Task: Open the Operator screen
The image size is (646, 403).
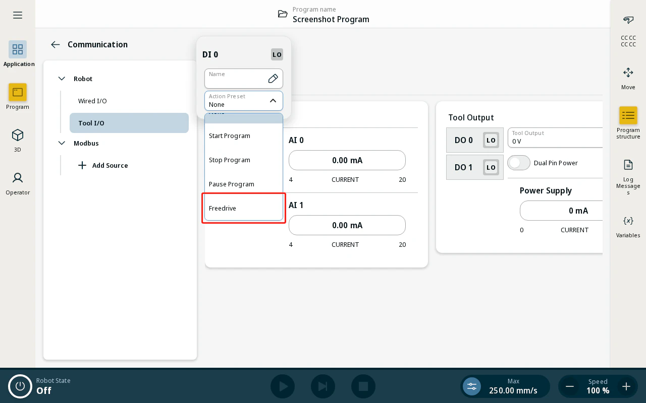Action: pyautogui.click(x=18, y=182)
